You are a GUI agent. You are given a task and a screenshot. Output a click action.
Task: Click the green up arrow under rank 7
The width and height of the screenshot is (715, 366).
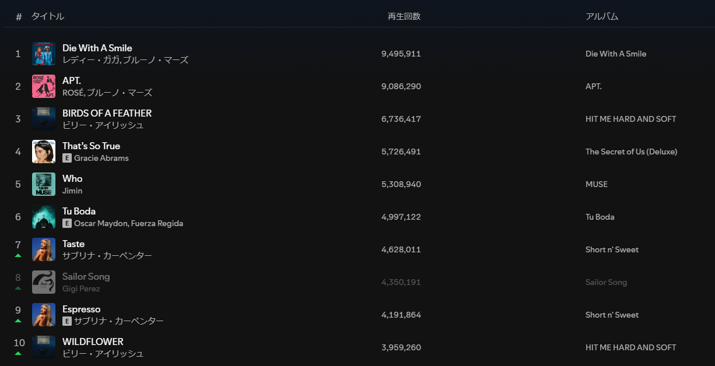[x=18, y=255]
